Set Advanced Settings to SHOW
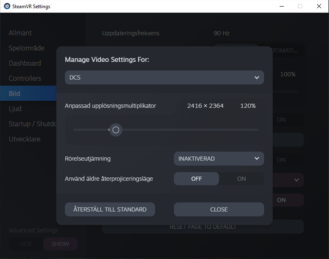This screenshot has height=259, width=329. click(x=61, y=244)
